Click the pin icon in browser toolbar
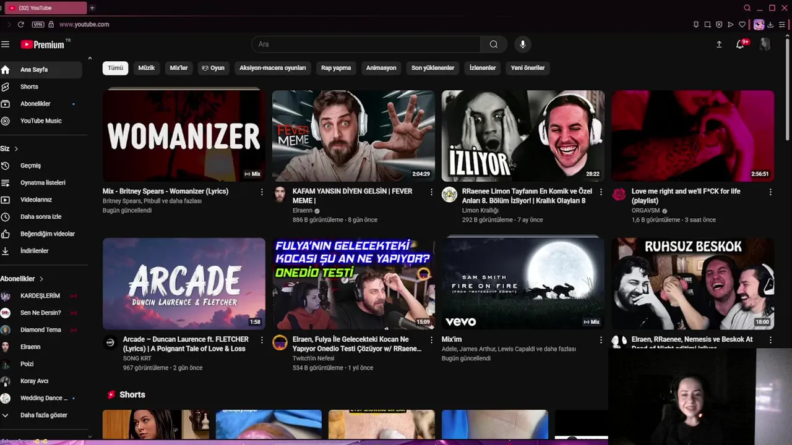This screenshot has height=445, width=792. point(696,25)
